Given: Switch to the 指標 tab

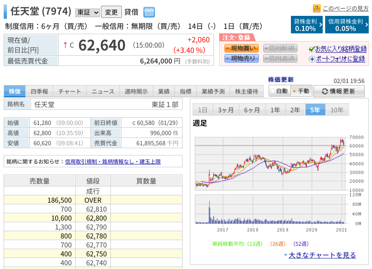Looking at the screenshot, I should pyautogui.click(x=185, y=91).
